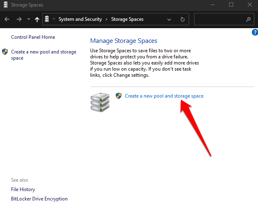Click the Control Panel icon in address bar
This screenshot has height=207, width=258.
click(x=46, y=19)
